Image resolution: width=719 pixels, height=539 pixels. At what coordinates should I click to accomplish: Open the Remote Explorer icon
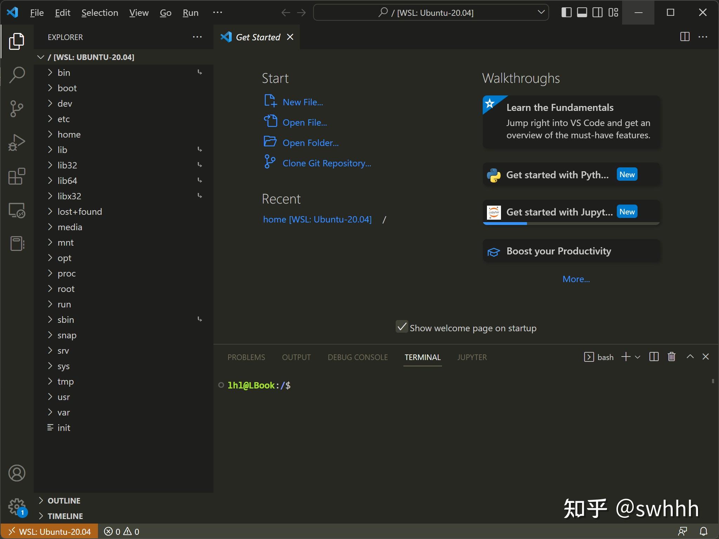(17, 210)
